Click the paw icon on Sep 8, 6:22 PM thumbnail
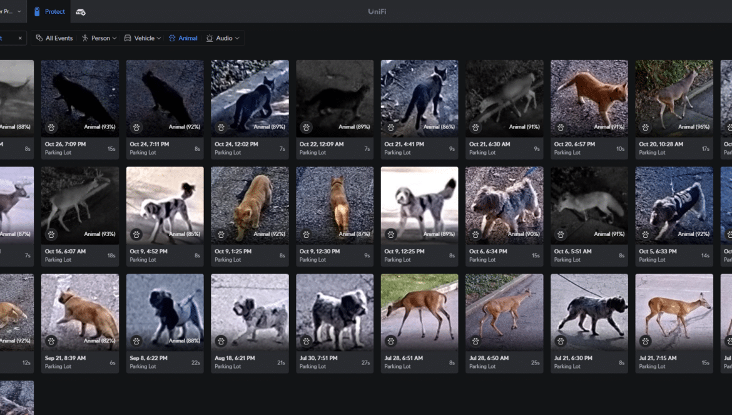 tap(136, 341)
